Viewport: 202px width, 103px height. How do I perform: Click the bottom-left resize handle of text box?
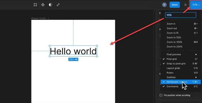pos(50,56)
